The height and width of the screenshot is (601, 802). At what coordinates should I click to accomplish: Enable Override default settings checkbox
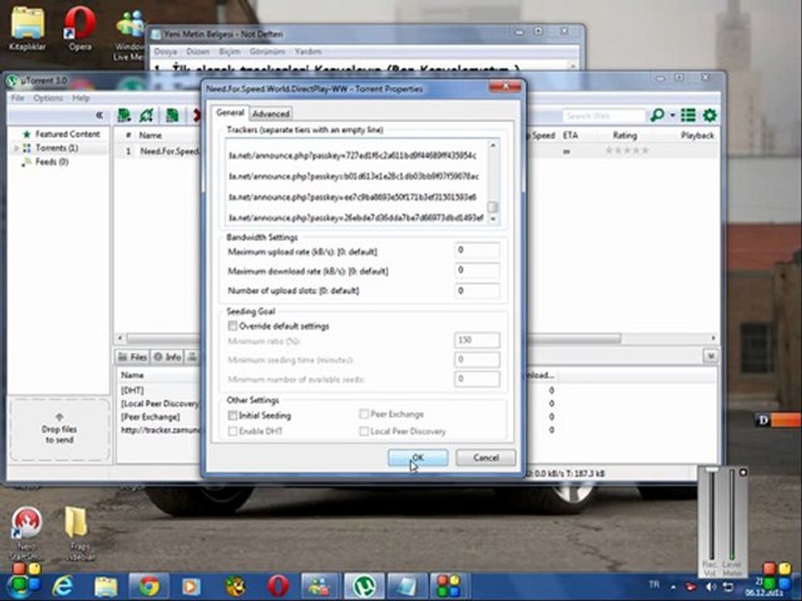click(x=233, y=326)
